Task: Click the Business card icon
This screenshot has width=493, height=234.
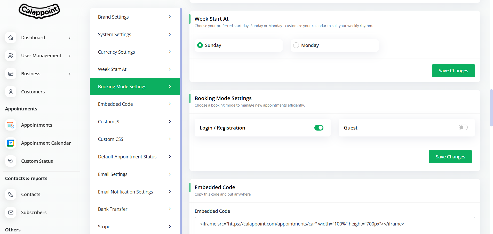Action: point(11,74)
